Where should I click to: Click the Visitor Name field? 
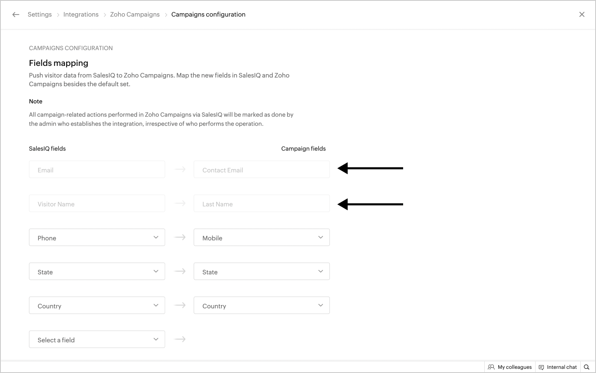97,203
